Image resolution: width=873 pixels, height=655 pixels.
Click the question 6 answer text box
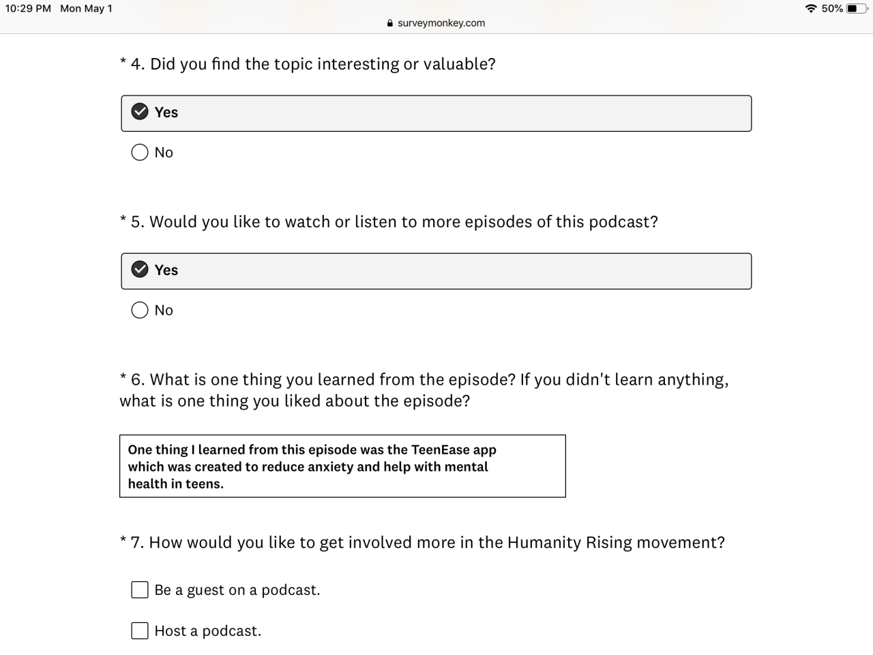click(x=342, y=466)
